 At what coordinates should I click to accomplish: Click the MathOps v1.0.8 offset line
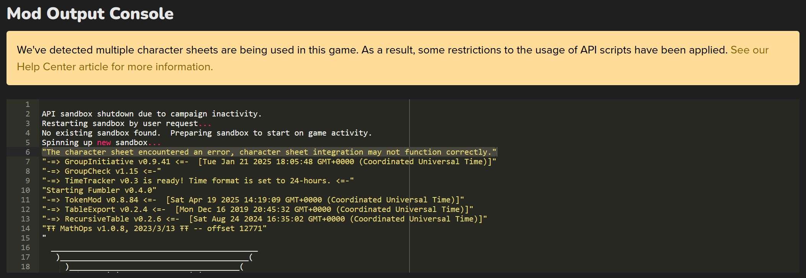point(154,228)
